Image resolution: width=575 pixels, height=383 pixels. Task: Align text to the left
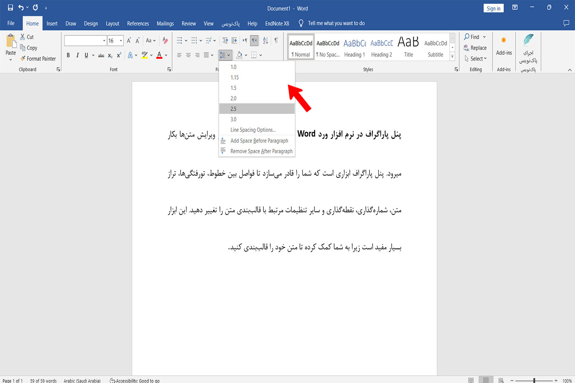tap(179, 55)
